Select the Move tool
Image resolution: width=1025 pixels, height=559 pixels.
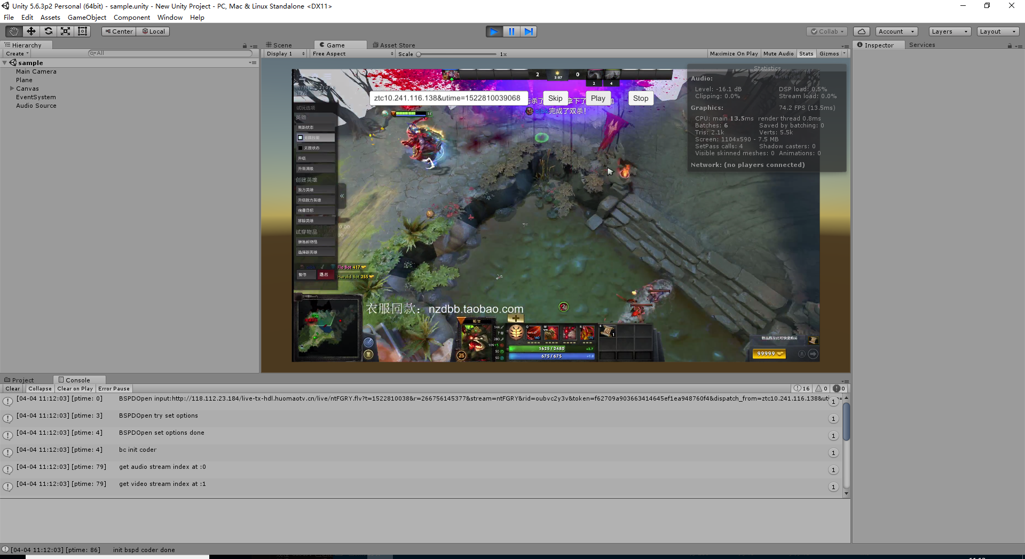coord(31,31)
